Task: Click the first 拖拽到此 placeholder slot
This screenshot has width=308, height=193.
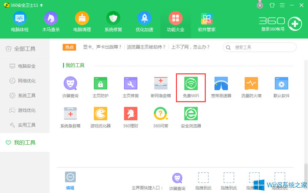Action: pyautogui.click(x=203, y=181)
